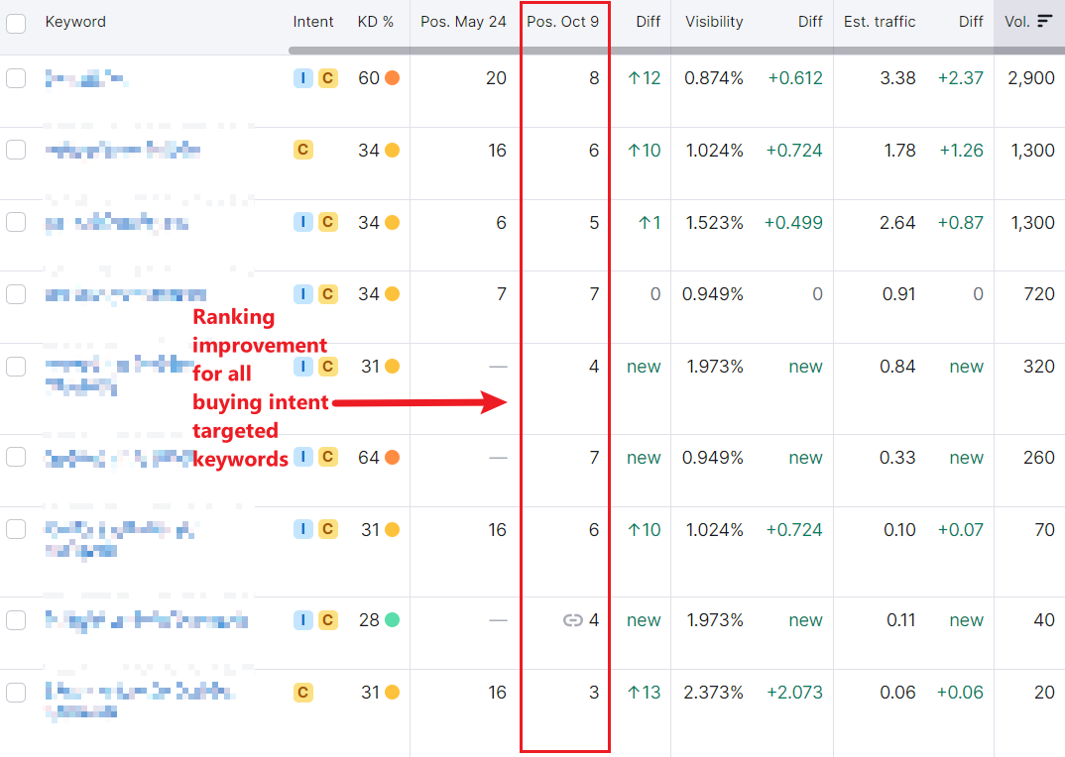Click the Diff header after Est. traffic
1065x757 pixels.
tap(971, 22)
